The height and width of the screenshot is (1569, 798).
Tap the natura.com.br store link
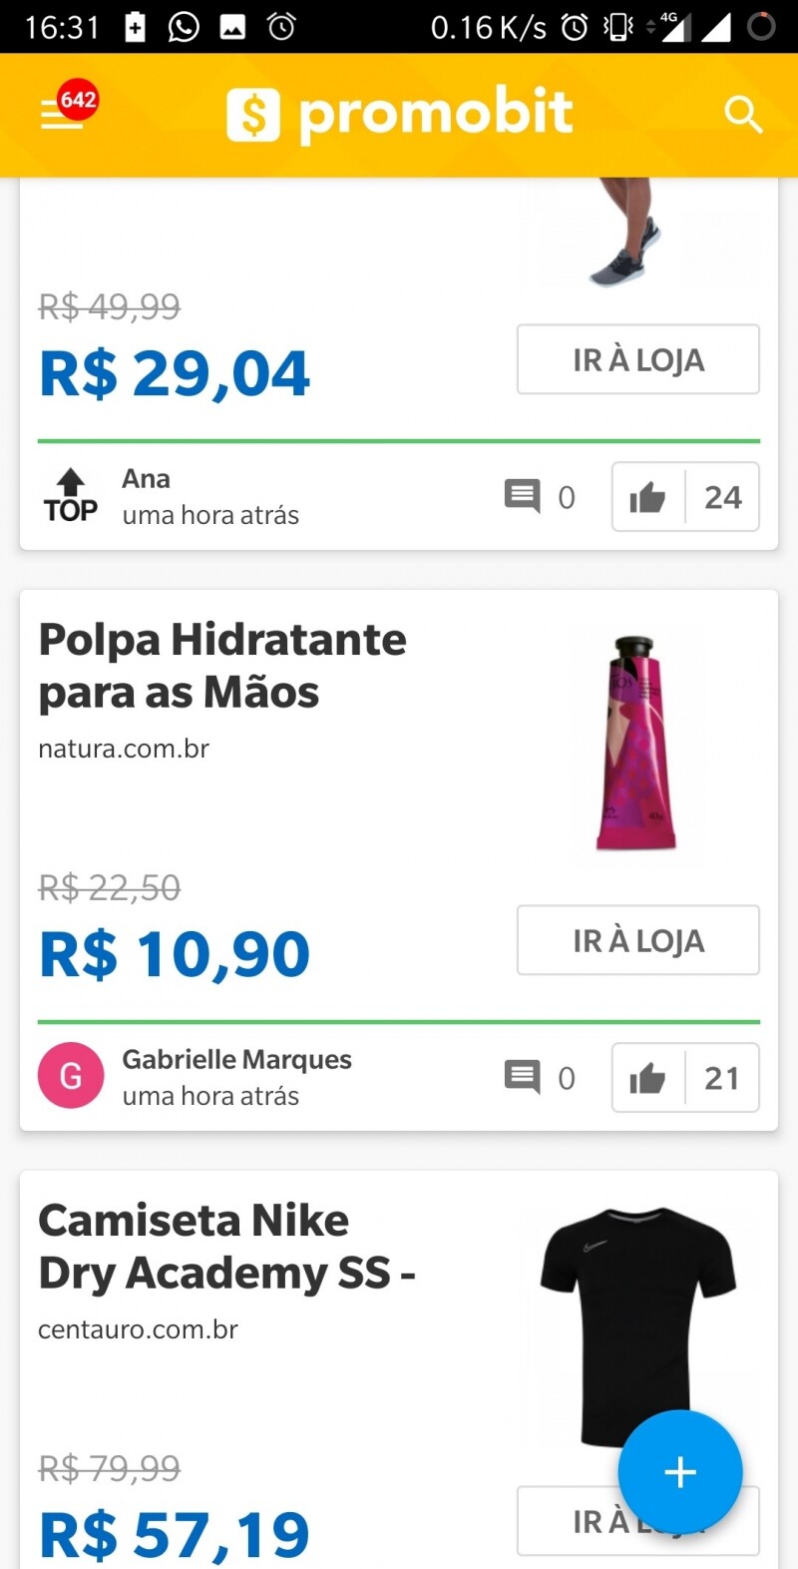[124, 749]
